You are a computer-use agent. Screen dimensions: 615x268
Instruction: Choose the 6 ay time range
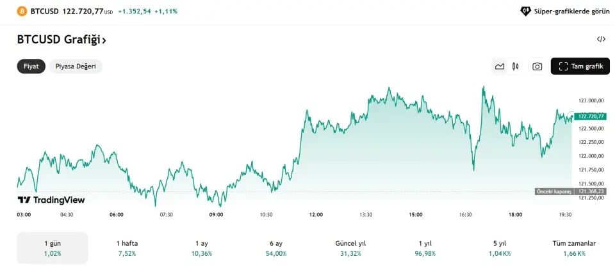(x=276, y=248)
